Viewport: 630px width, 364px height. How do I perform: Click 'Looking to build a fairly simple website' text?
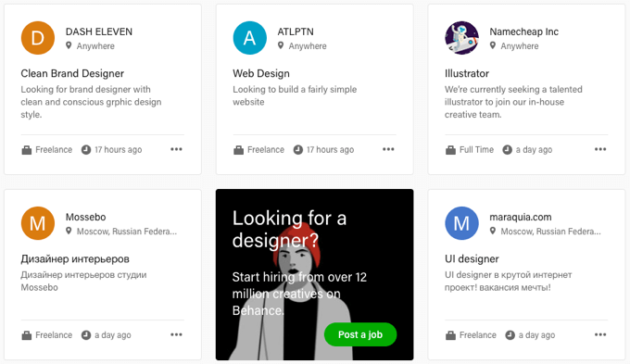[295, 95]
